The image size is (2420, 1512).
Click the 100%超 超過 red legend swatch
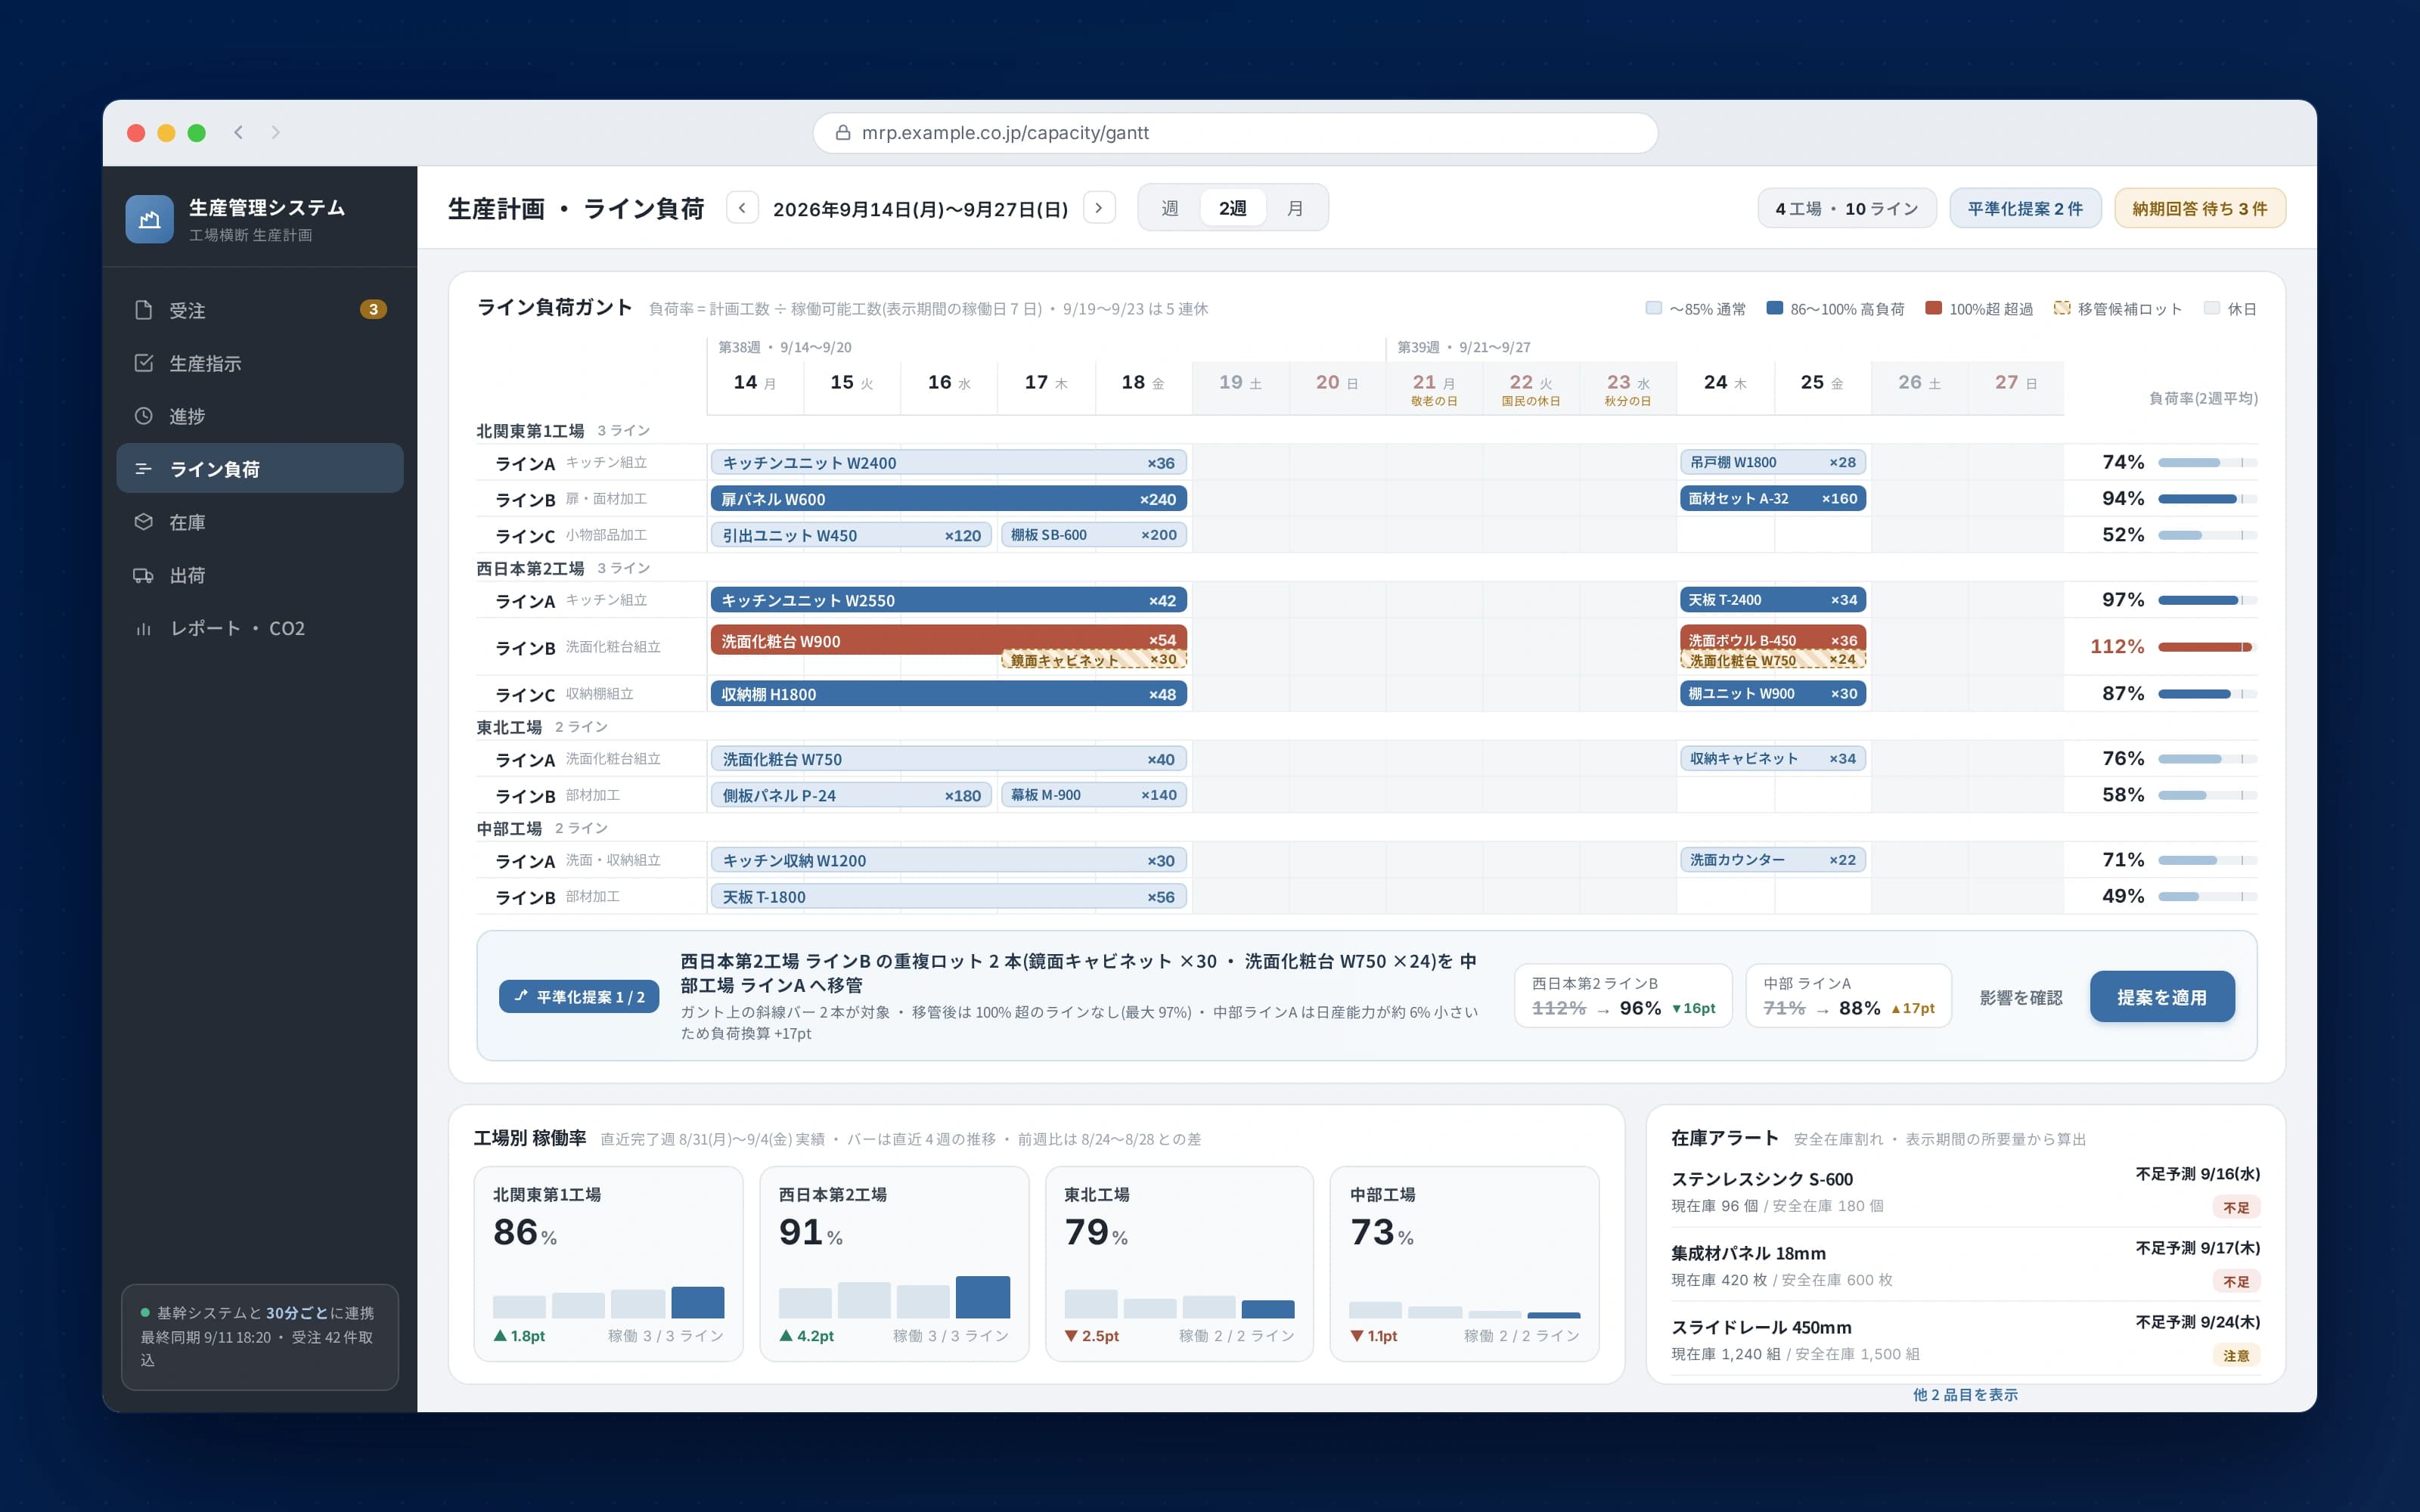1933,308
